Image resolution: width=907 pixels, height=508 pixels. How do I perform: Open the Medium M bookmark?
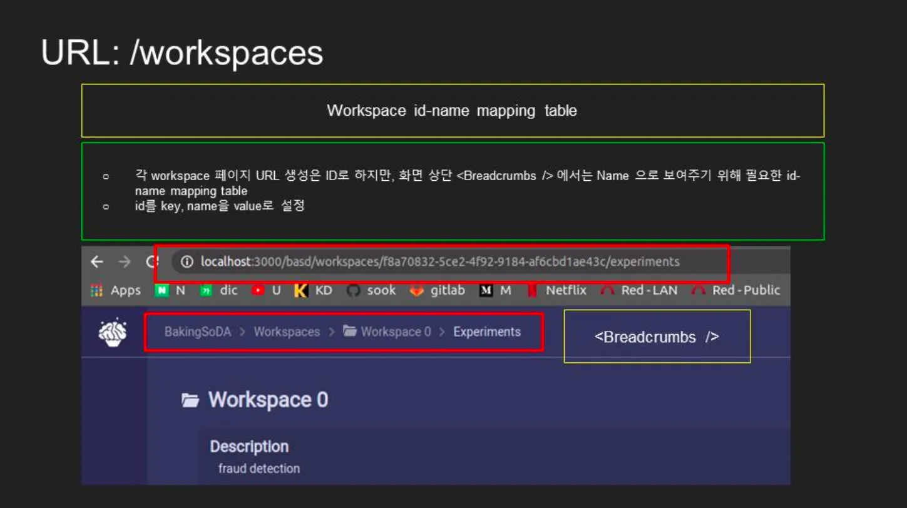tap(496, 290)
